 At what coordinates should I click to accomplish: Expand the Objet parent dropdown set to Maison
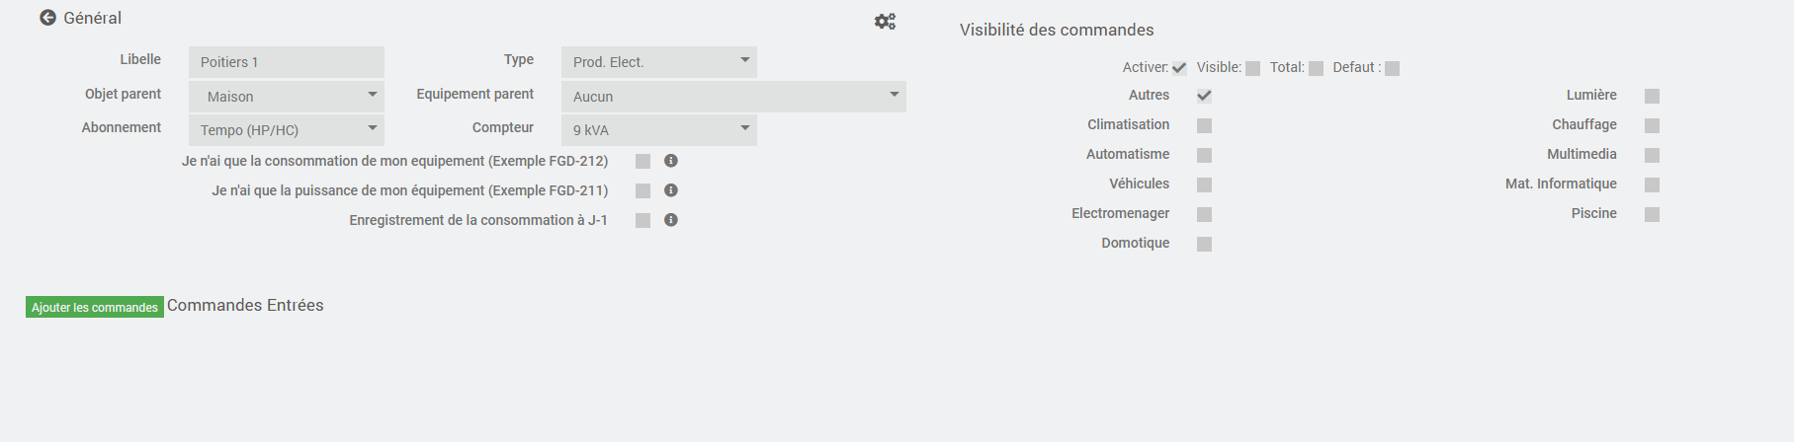[x=287, y=97]
